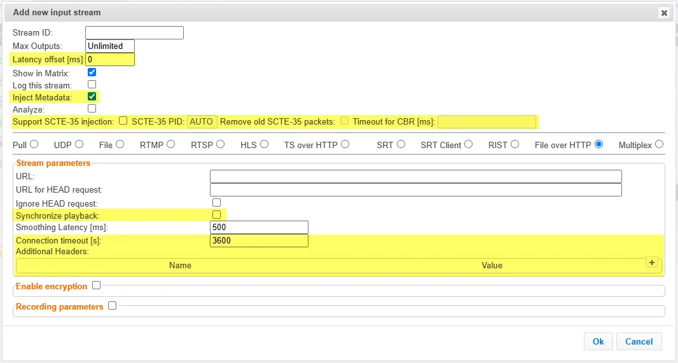Toggle Remove old SCTE-35 packets checkbox

click(344, 121)
